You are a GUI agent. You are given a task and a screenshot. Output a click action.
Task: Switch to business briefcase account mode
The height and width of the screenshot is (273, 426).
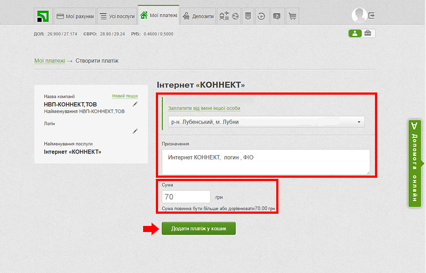pos(368,34)
